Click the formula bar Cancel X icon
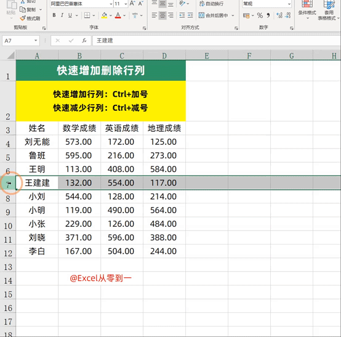Screen dimensions: 341x337 click(x=58, y=41)
